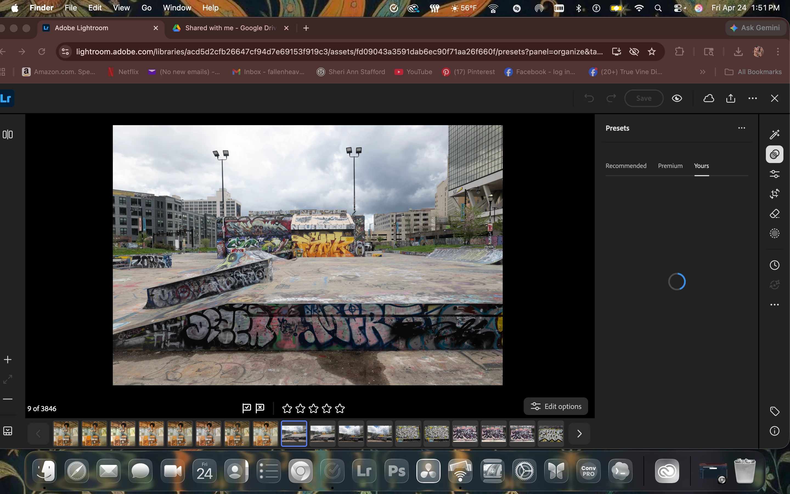Open the top bar more options ellipsis
790x494 pixels.
tap(752, 98)
